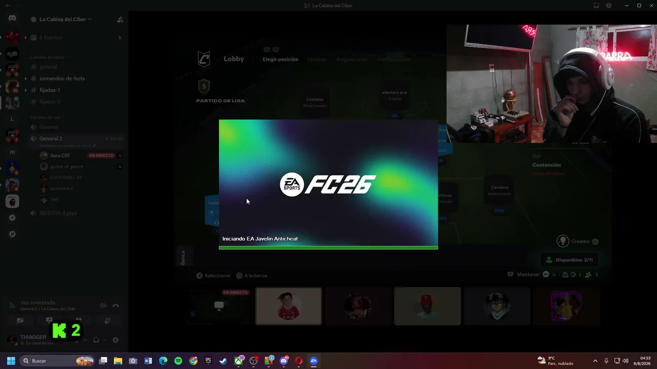Screen dimensions: 657x369
Task: Open Discord server discovery compass icon
Action: [12, 234]
